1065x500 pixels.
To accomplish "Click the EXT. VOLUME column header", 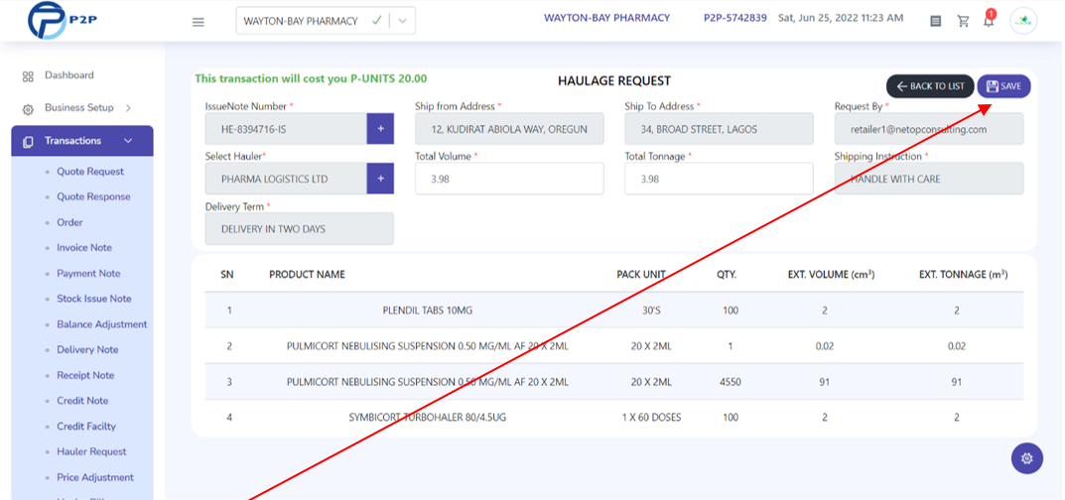I will click(831, 275).
